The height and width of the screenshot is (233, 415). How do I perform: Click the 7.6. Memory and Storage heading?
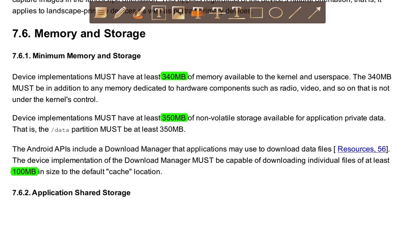pyautogui.click(x=79, y=34)
